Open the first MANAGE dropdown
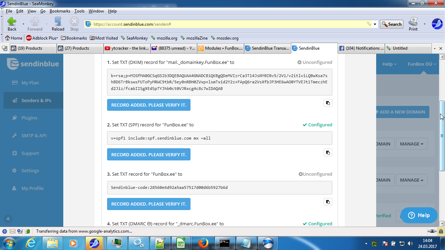The height and width of the screenshot is (250, 445). (x=412, y=144)
